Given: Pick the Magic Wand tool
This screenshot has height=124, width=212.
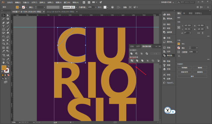Looking at the screenshot, I should (x=3, y=19).
